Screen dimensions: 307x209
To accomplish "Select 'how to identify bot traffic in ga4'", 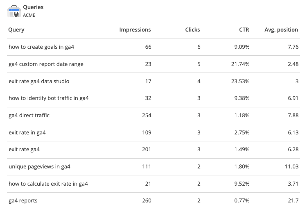I will (x=49, y=98).
